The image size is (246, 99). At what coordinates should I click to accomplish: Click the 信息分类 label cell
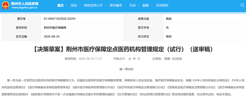(143, 19)
